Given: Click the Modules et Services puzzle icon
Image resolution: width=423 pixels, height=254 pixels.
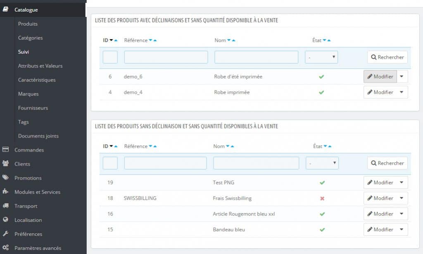Looking at the screenshot, I should click(x=5, y=192).
